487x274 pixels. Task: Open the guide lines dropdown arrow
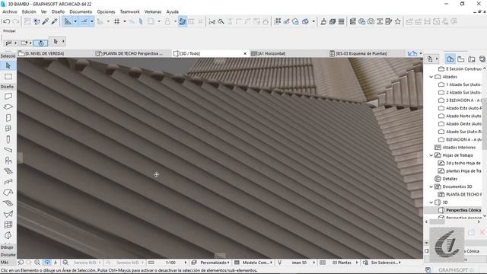75,21
